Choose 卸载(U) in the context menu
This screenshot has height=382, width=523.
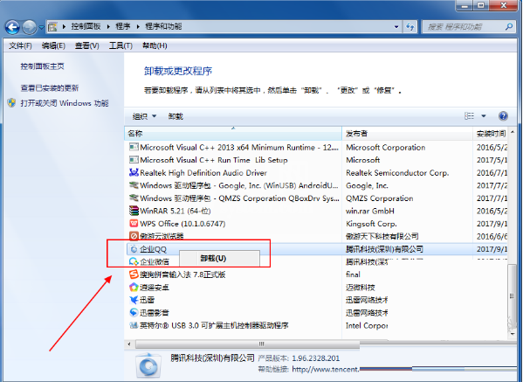click(x=219, y=259)
